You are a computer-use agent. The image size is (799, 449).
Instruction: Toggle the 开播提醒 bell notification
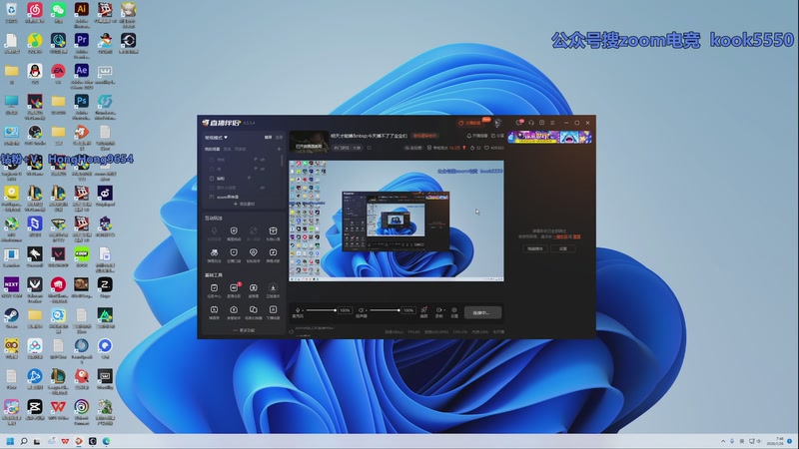point(467,136)
